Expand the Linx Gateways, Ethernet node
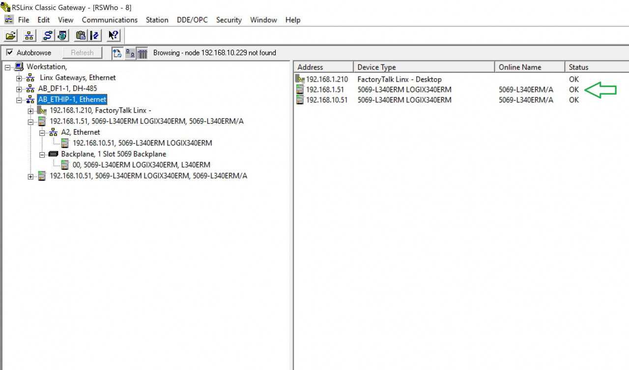629x370 pixels. (19, 78)
